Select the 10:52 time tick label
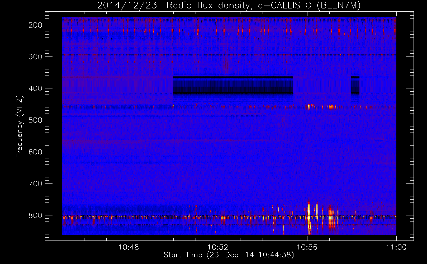Image resolution: width=427 pixels, height=264 pixels. 218,247
